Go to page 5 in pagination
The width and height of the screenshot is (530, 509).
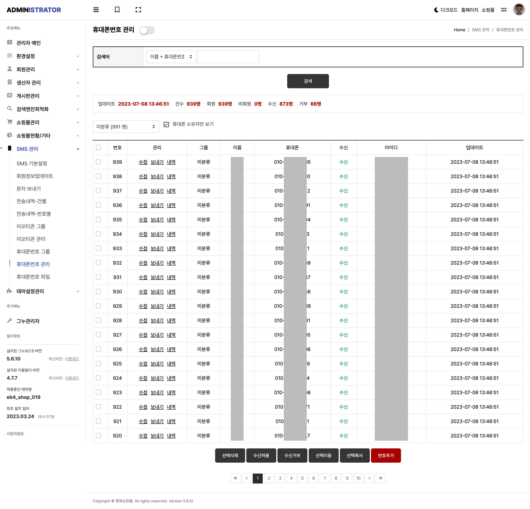pyautogui.click(x=302, y=478)
